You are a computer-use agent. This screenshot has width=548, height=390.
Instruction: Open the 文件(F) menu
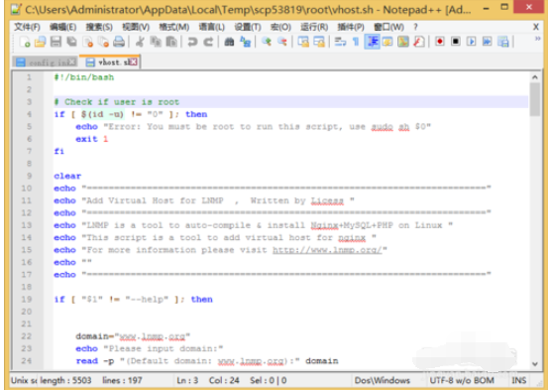[x=27, y=27]
